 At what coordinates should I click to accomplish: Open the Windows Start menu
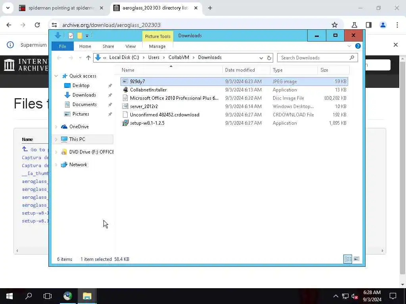click(10, 296)
